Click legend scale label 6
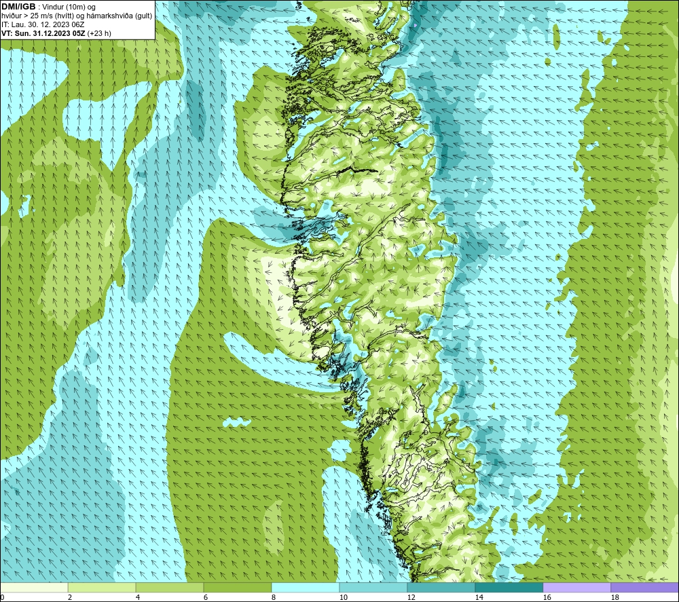The width and height of the screenshot is (679, 602). click(x=206, y=597)
